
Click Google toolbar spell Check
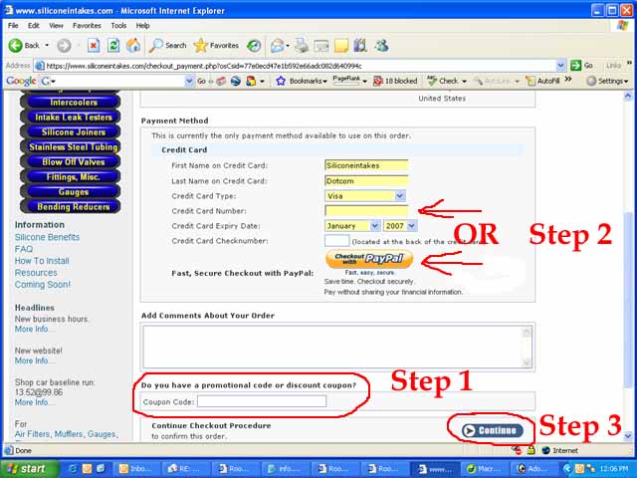coord(446,81)
